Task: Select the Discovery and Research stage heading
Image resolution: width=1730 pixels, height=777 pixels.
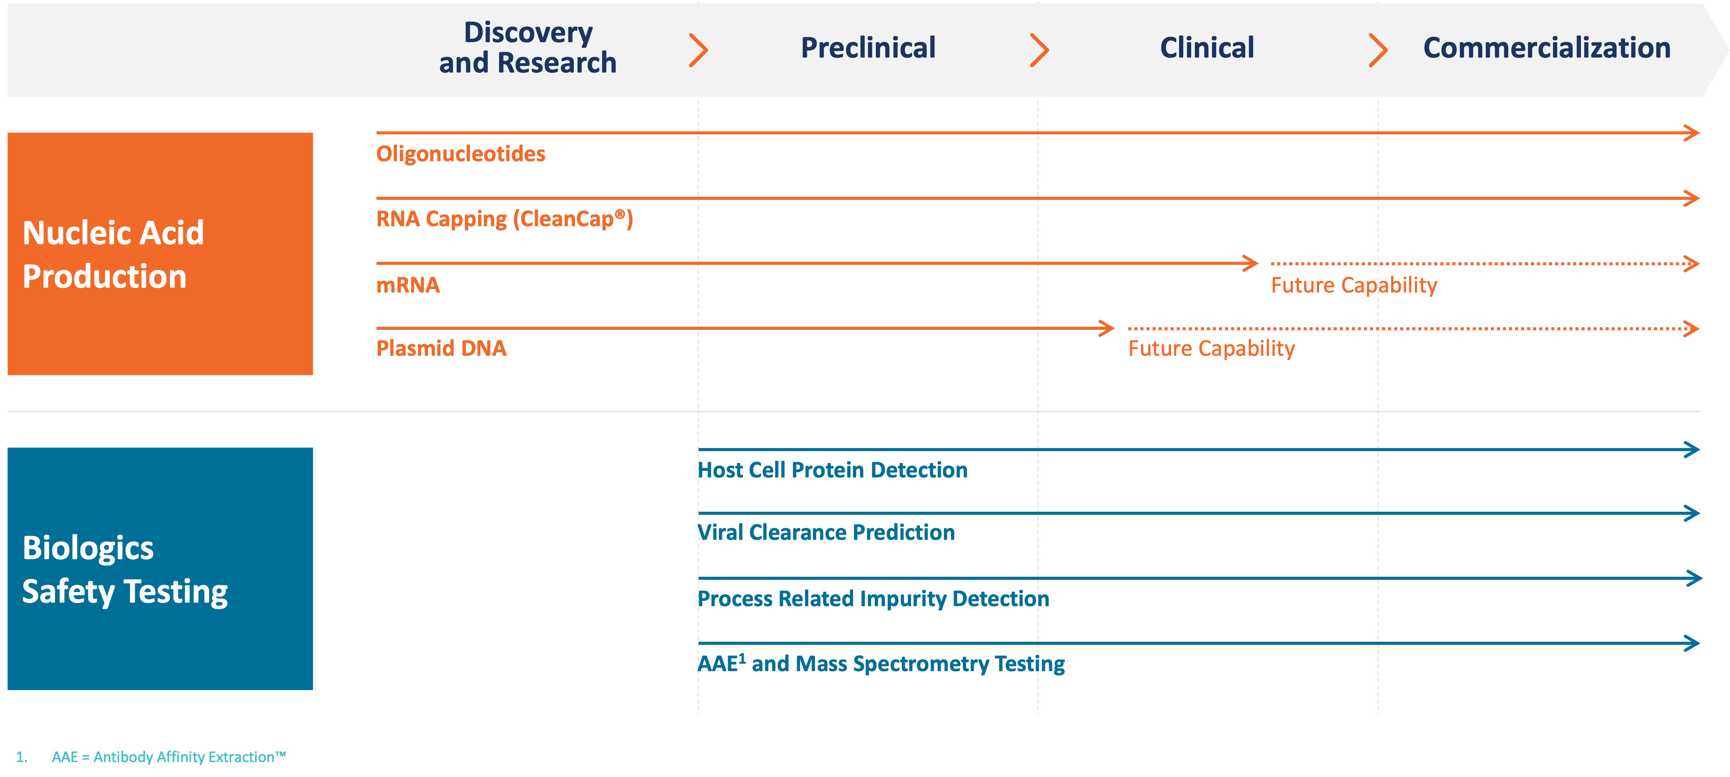Action: click(528, 48)
